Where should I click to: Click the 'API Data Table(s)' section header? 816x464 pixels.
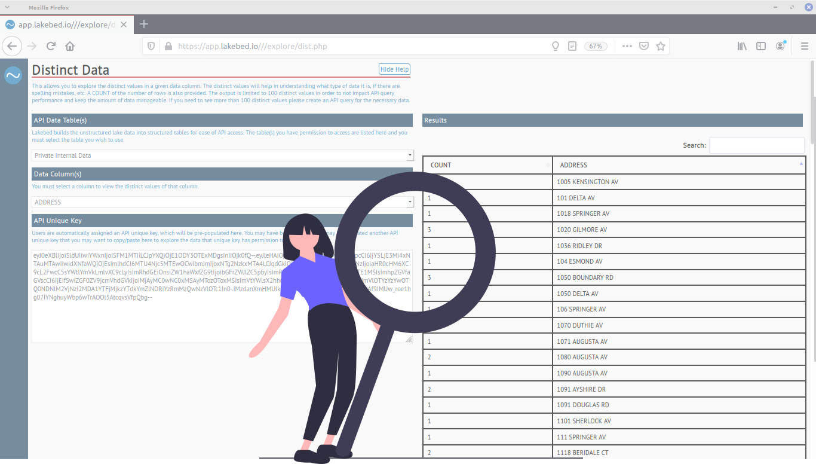click(x=222, y=120)
